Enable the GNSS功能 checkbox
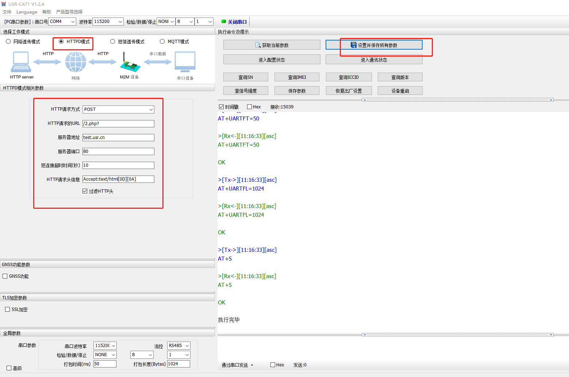 tap(5, 276)
